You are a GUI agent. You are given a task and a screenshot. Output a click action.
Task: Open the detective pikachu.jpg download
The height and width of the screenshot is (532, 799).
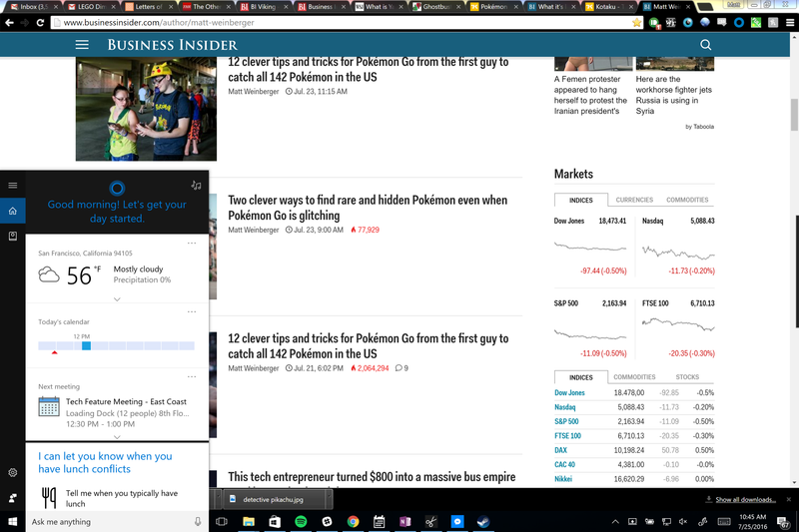[273, 499]
